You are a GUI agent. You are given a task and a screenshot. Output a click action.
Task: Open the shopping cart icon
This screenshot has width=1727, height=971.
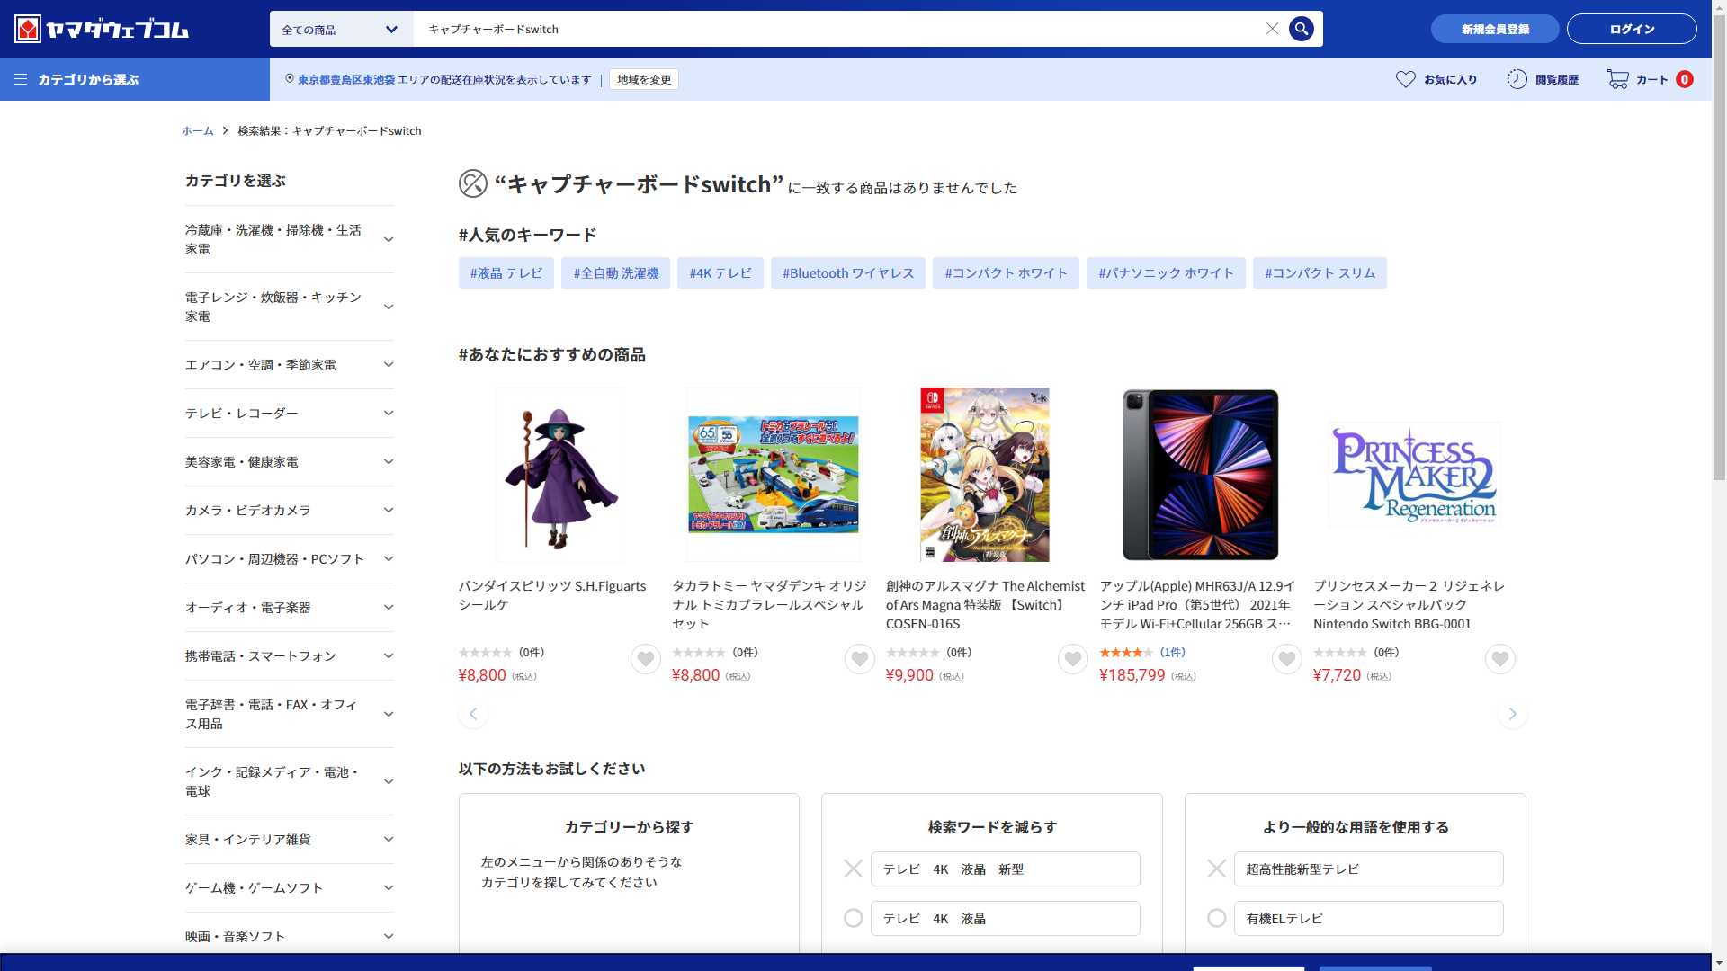(1617, 79)
